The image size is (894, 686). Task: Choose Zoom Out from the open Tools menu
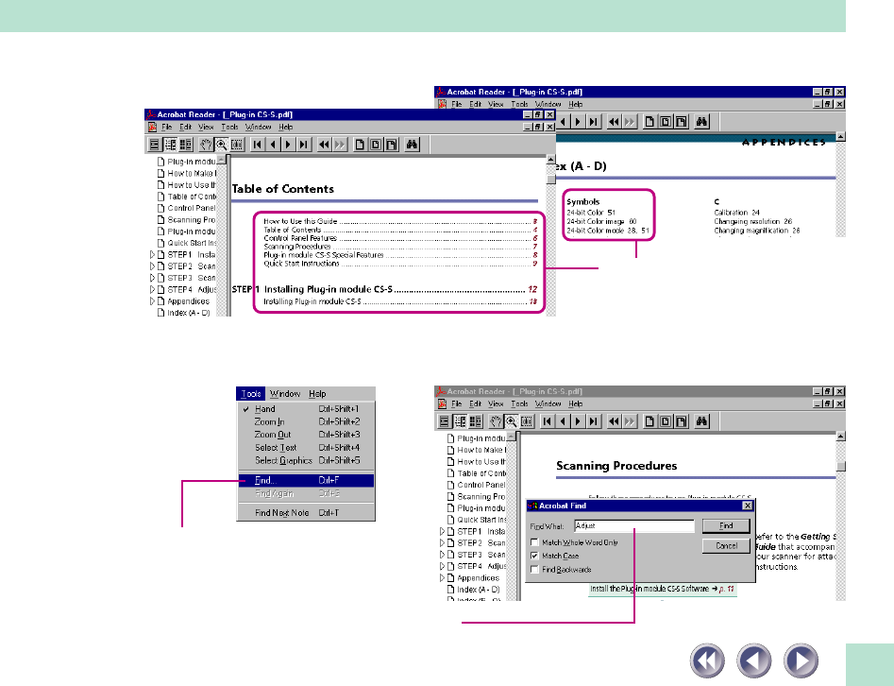tap(306, 435)
